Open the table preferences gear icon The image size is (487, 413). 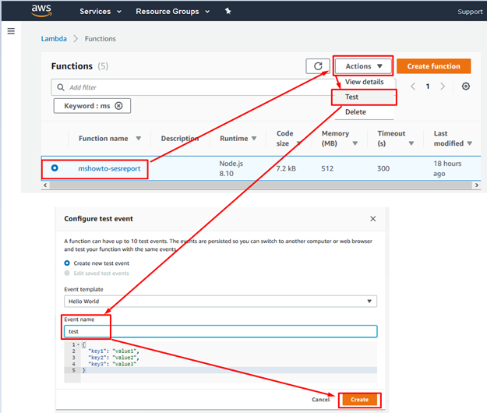(x=465, y=86)
